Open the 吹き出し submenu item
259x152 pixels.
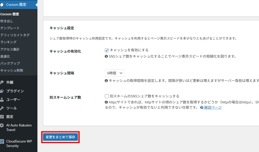point(7,21)
